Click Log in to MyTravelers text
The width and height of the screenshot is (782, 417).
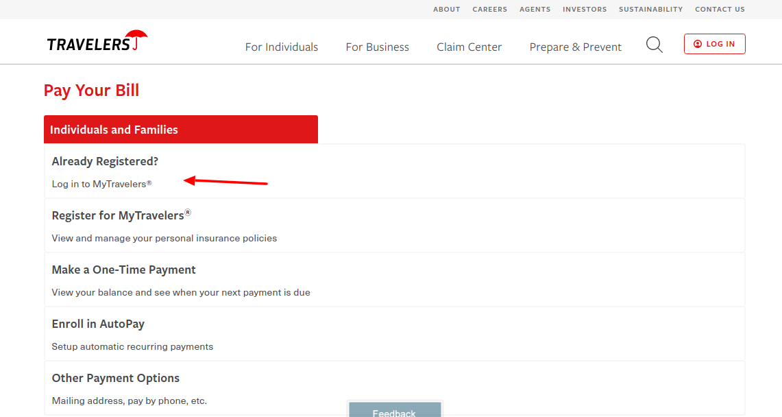(101, 184)
